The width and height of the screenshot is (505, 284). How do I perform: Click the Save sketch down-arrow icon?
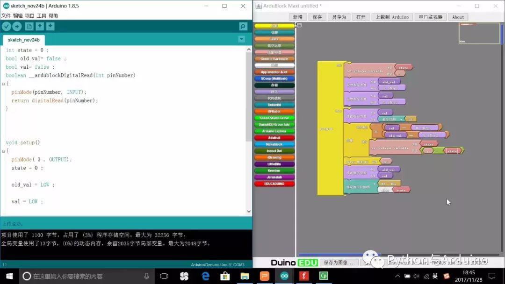[50, 26]
